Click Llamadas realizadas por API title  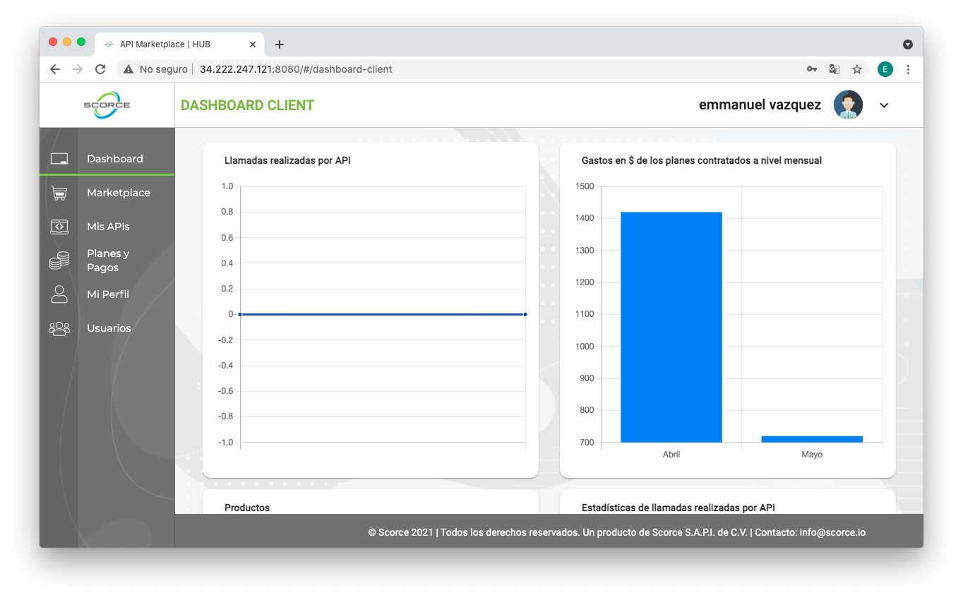[x=287, y=160]
